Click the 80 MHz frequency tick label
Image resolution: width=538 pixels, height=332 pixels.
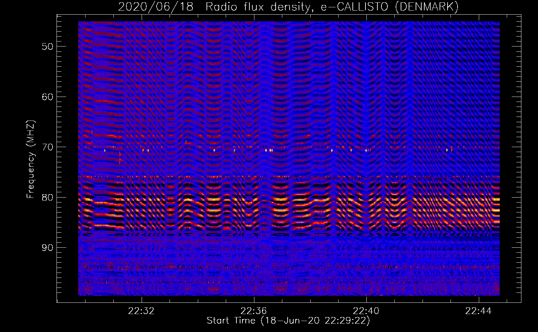(x=48, y=198)
